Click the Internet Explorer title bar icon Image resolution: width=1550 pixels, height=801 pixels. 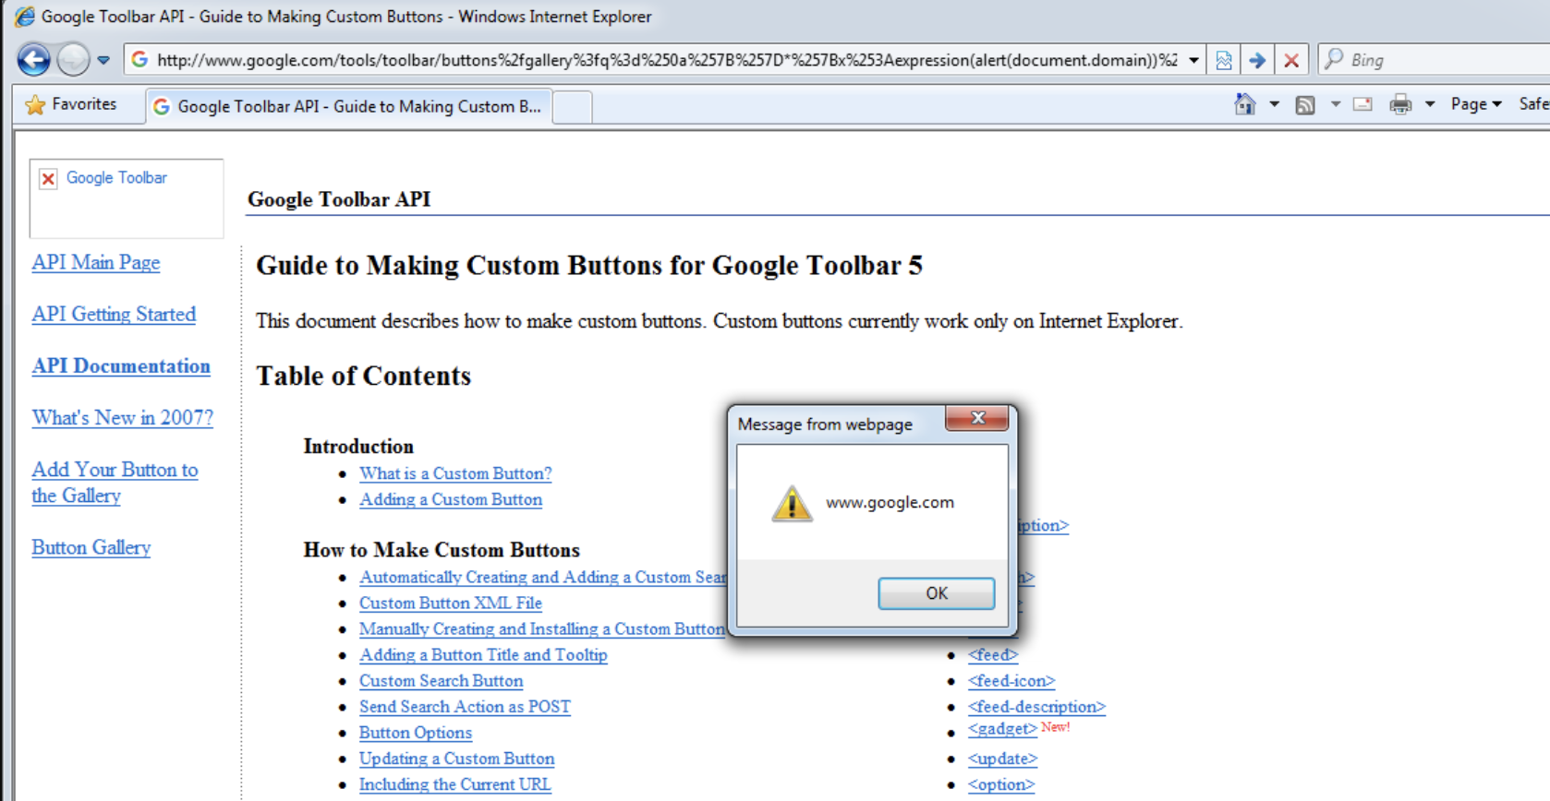tap(25, 17)
